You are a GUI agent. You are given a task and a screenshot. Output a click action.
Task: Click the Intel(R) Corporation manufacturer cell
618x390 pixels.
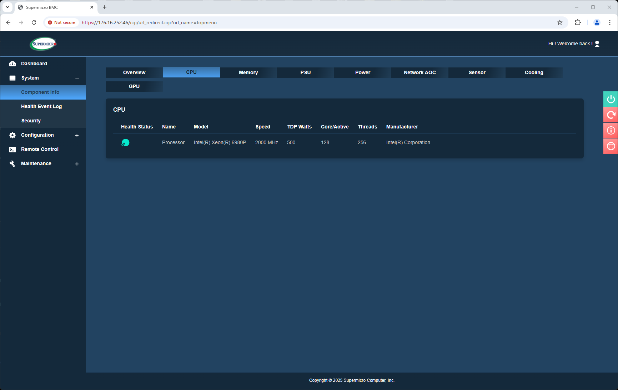click(408, 142)
